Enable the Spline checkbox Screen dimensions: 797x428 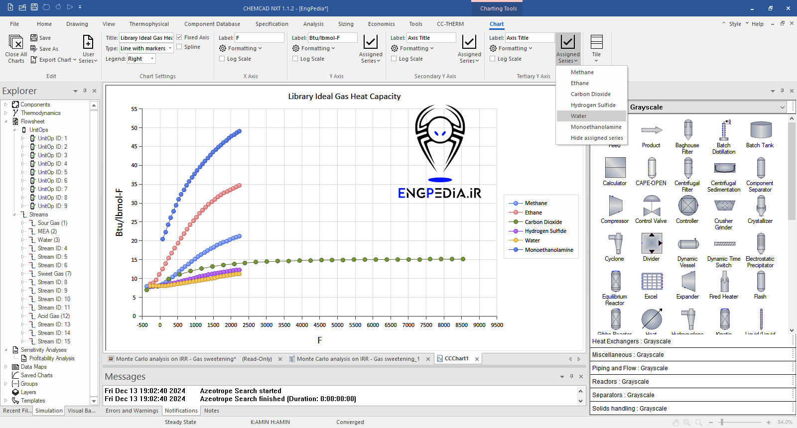tap(179, 47)
